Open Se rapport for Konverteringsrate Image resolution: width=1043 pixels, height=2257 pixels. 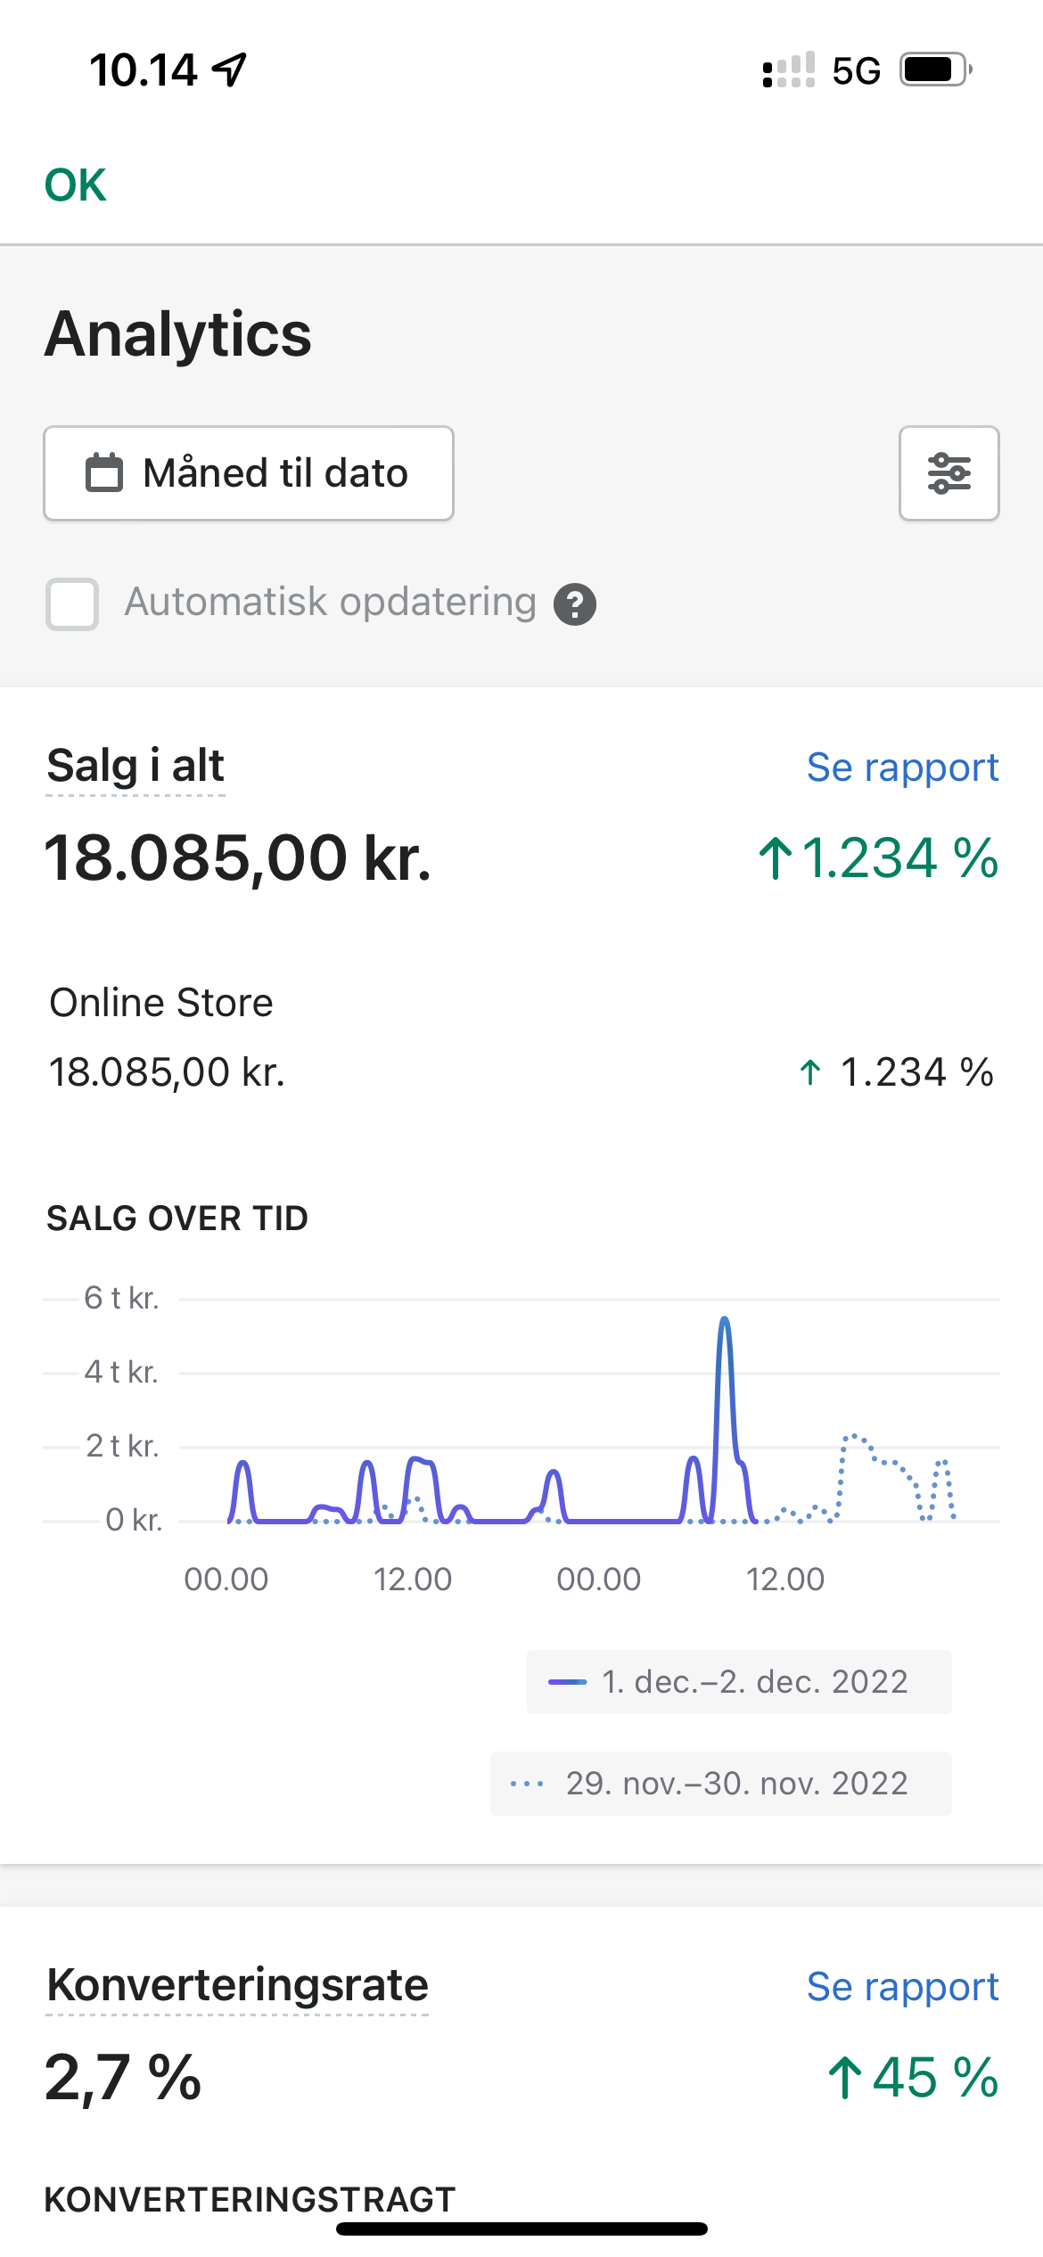[x=902, y=1987]
